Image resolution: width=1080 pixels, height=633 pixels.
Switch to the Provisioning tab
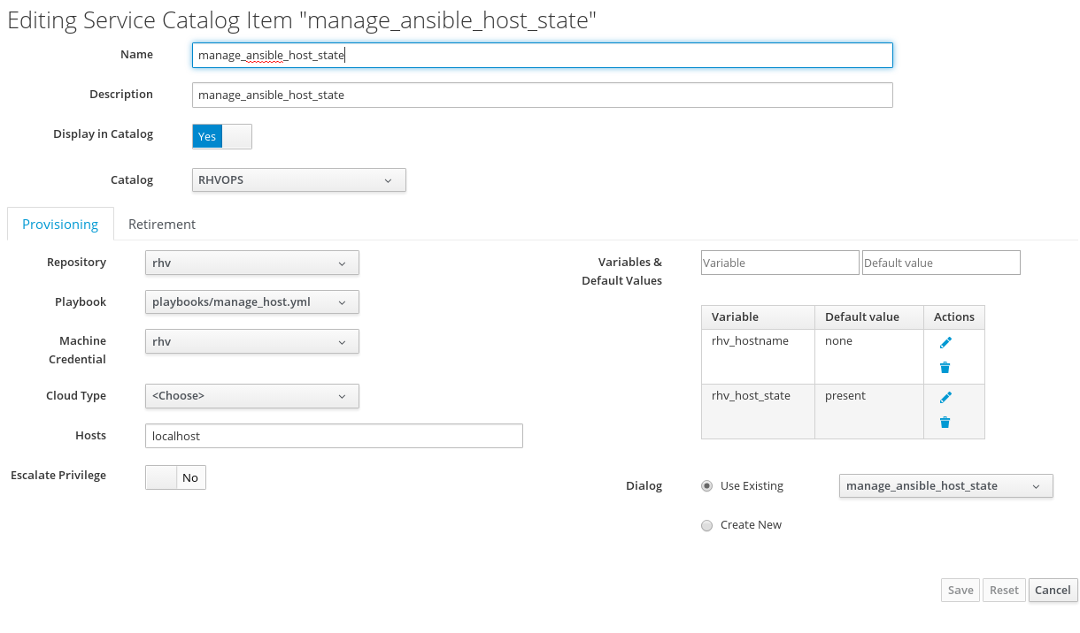(x=60, y=224)
